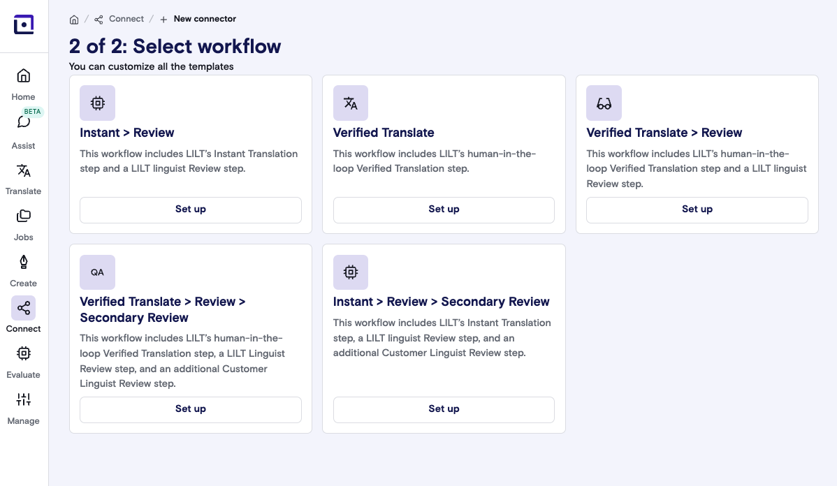
Task: Click the glasses icon on Verified Translate > Review
Action: tap(604, 103)
